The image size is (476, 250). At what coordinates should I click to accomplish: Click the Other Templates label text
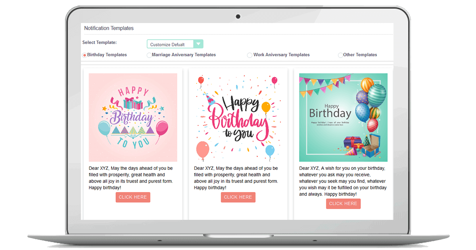point(361,55)
